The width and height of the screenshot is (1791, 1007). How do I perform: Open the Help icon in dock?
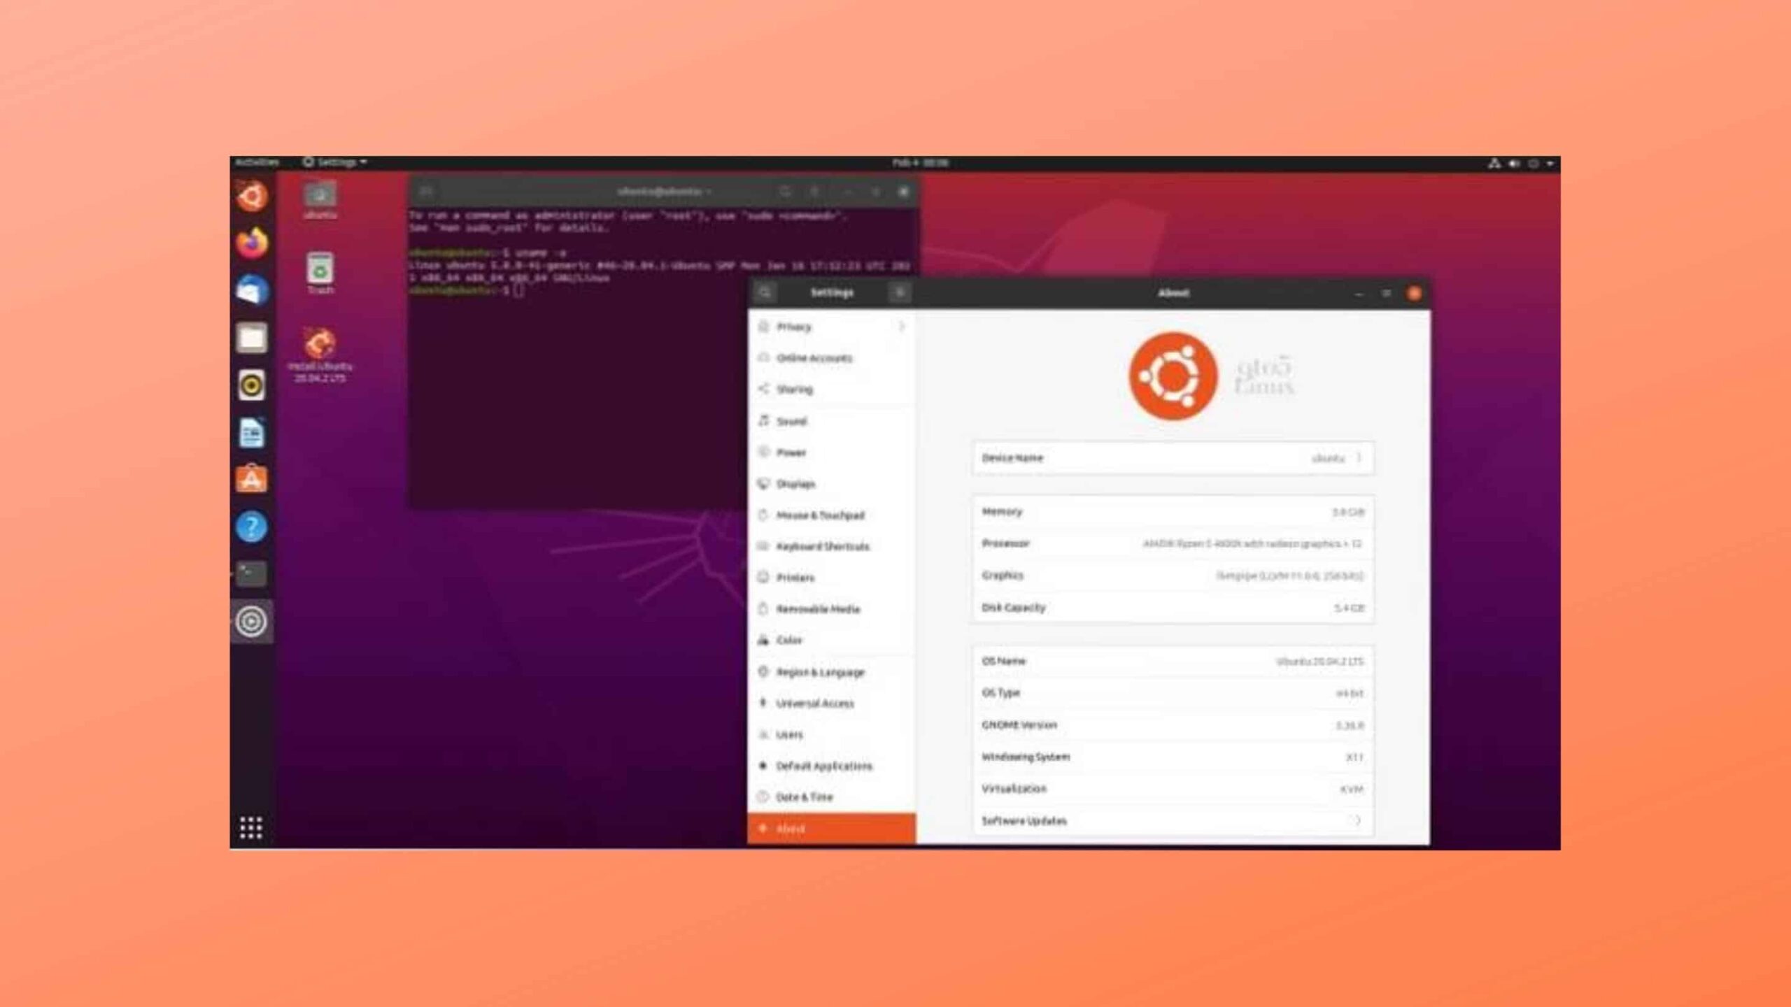[x=252, y=527]
